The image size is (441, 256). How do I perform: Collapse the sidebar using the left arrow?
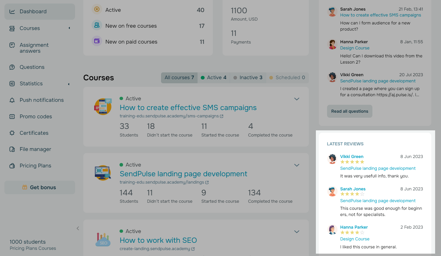[78, 228]
